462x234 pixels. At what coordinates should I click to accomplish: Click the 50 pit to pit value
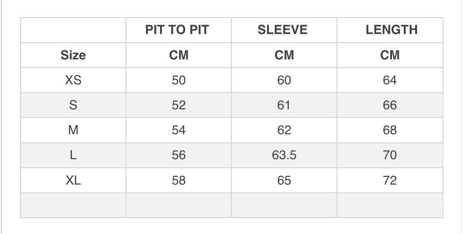179,80
